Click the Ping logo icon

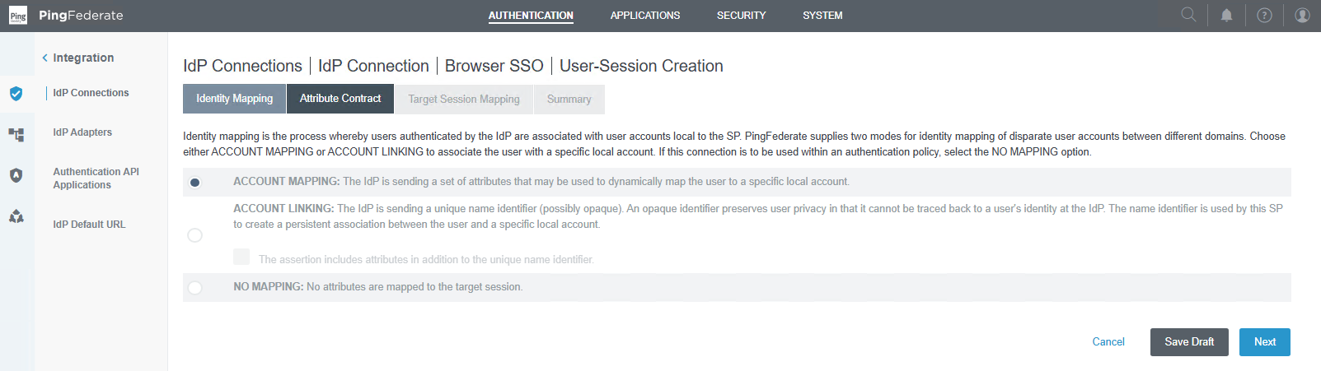click(x=18, y=16)
